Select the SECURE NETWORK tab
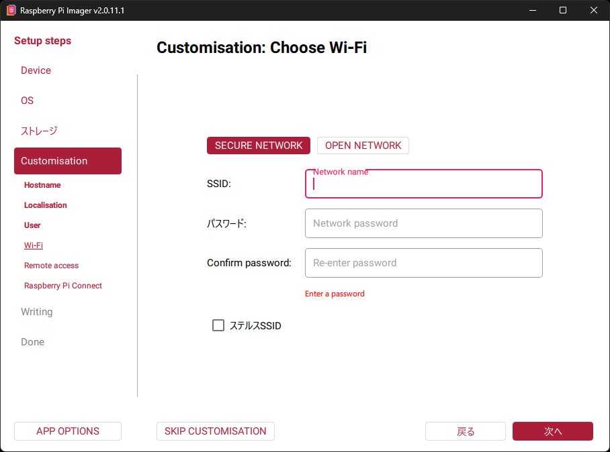This screenshot has width=610, height=452. [x=259, y=146]
